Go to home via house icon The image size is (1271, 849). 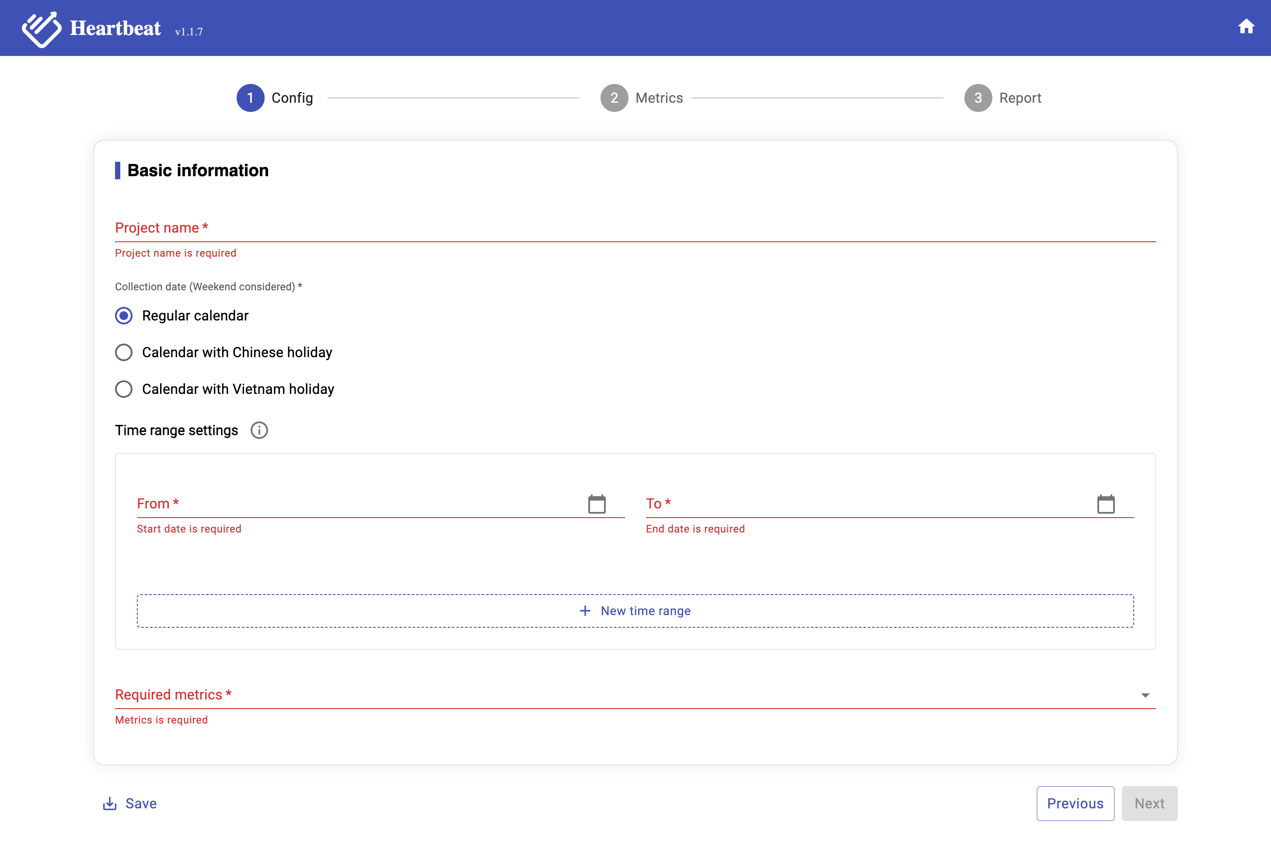tap(1246, 27)
